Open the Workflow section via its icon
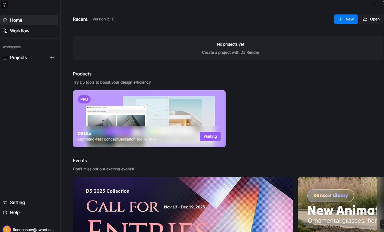Viewport: 384px width, 232px height. pyautogui.click(x=5, y=31)
